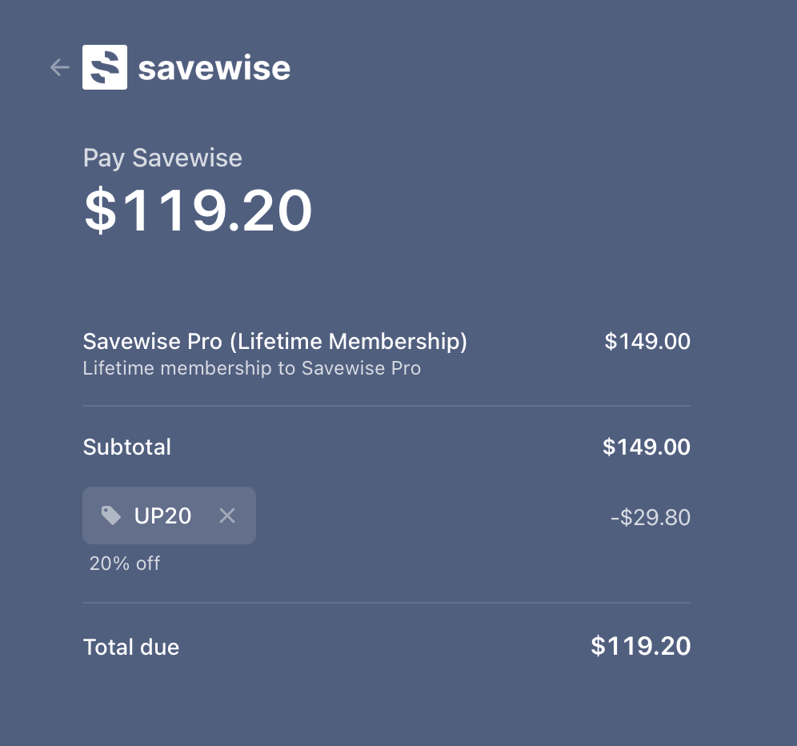Image resolution: width=797 pixels, height=746 pixels.
Task: Click the Subtotal $149.00 amount
Action: click(646, 447)
